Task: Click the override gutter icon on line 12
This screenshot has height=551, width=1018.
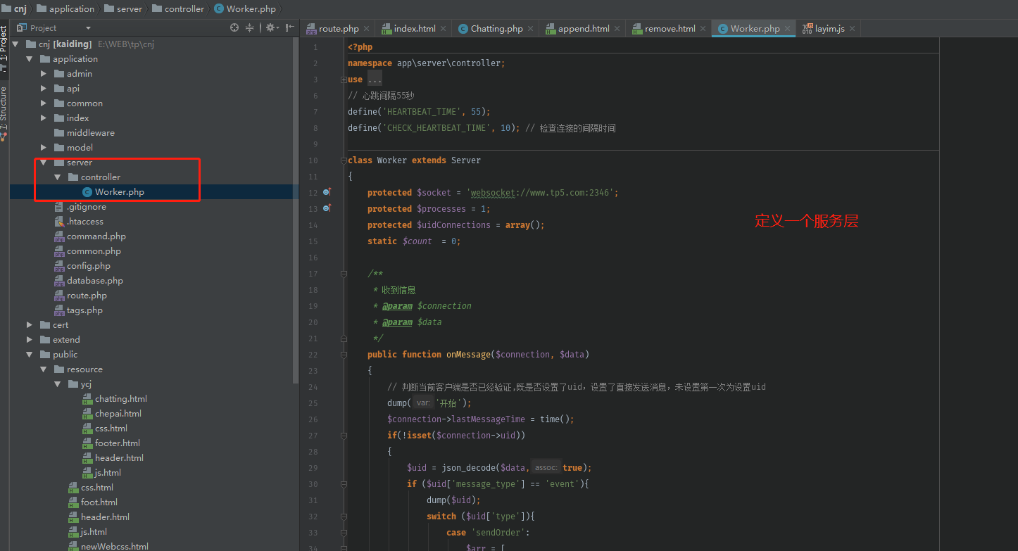Action: (x=327, y=192)
